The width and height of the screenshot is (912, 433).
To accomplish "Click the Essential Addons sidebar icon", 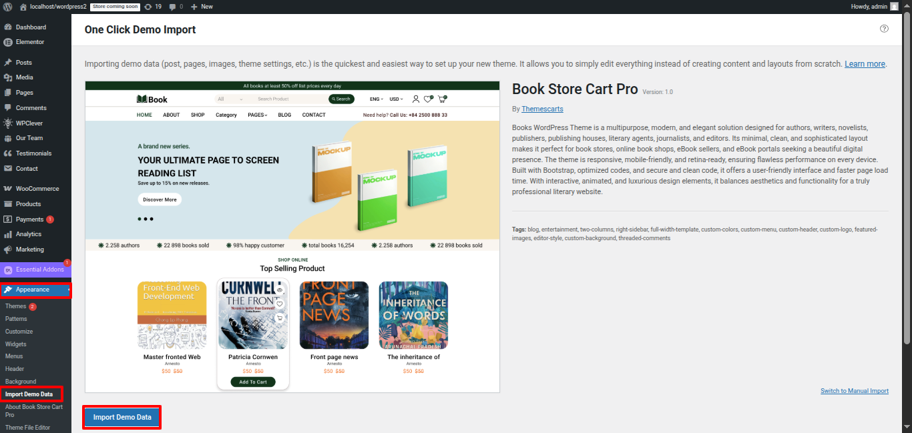I will tap(8, 270).
